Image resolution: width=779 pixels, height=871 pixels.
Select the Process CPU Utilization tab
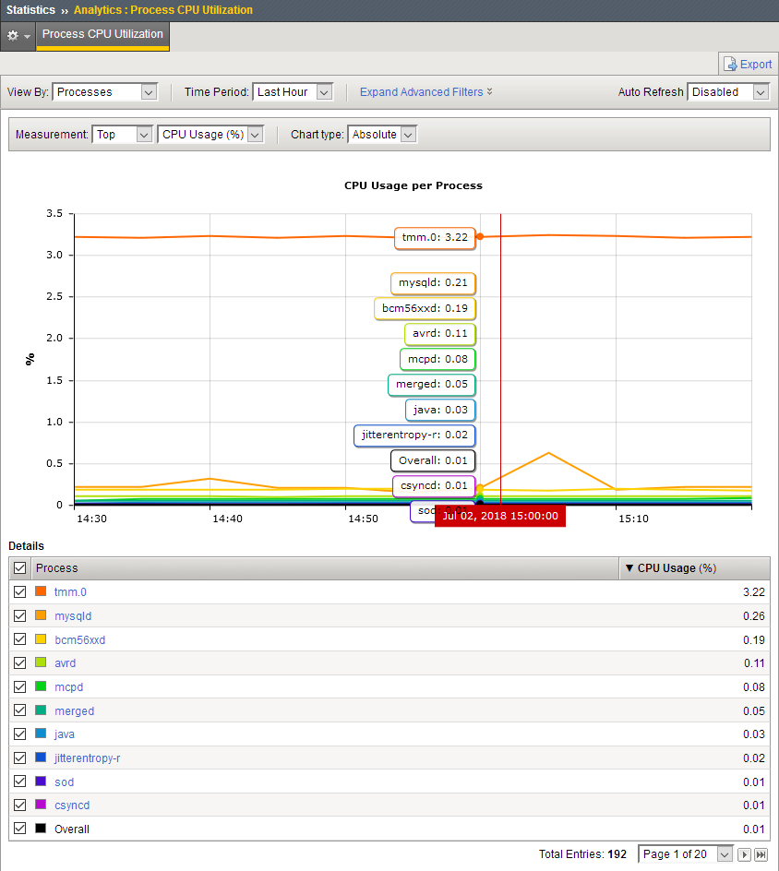pyautogui.click(x=103, y=35)
